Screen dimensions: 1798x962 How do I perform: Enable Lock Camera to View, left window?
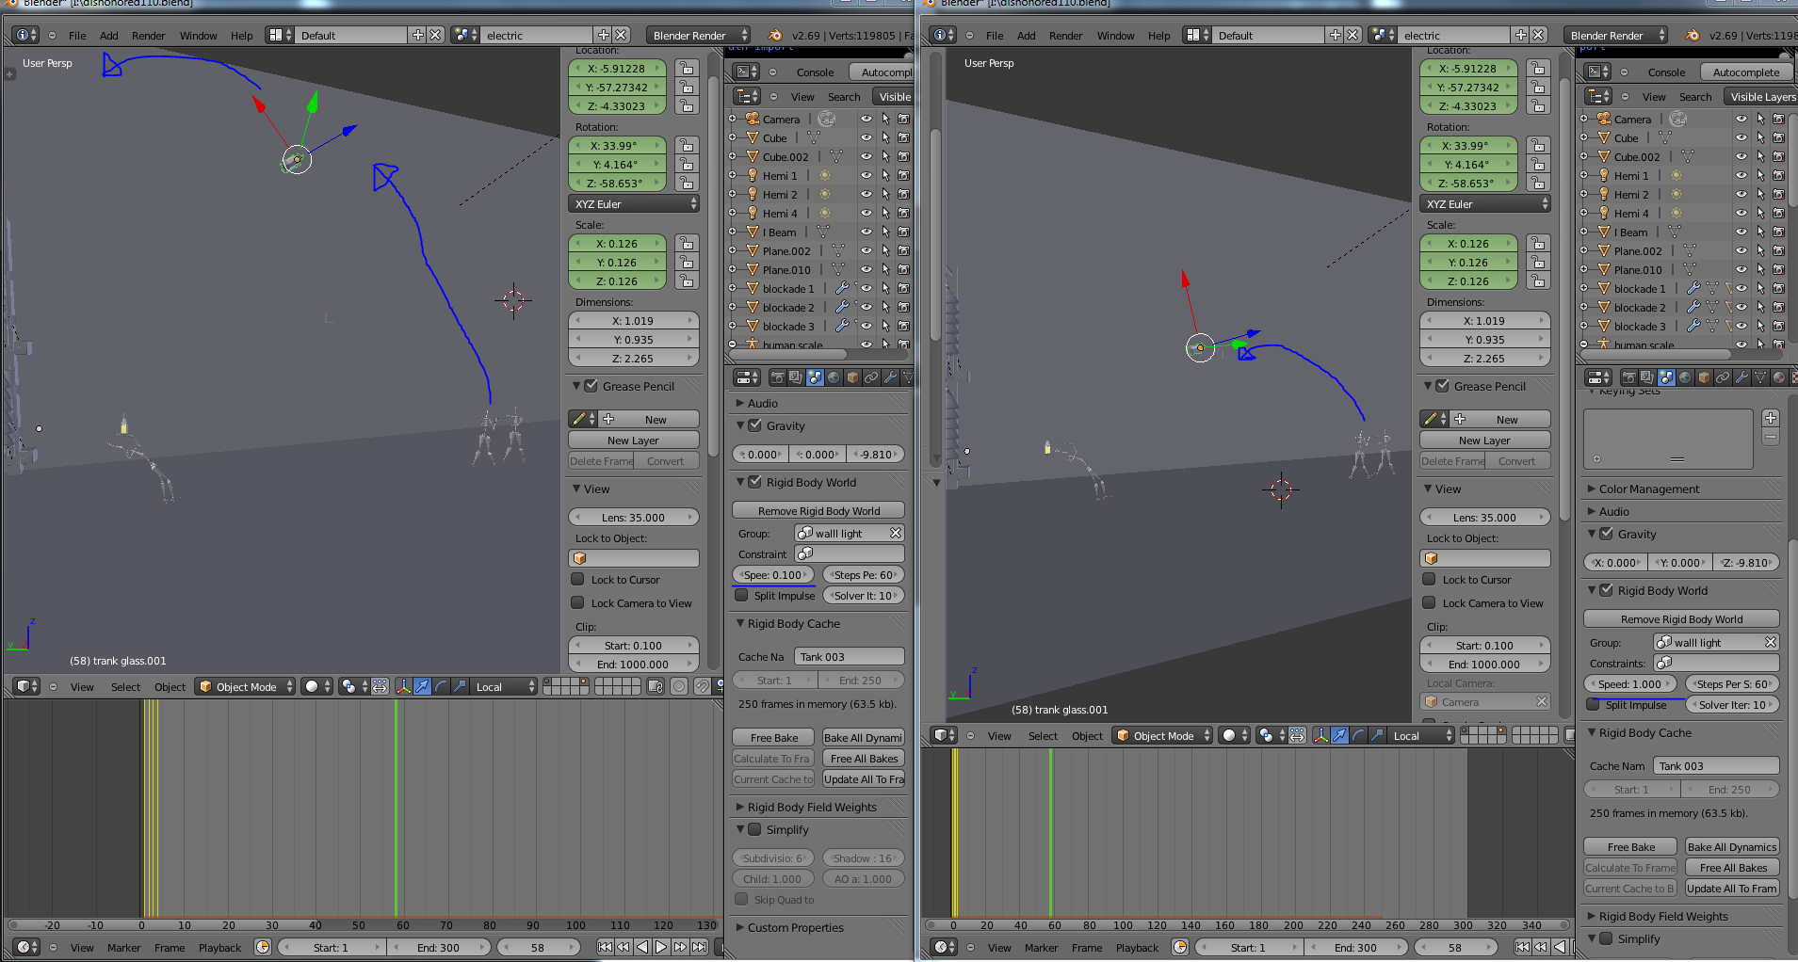(578, 602)
